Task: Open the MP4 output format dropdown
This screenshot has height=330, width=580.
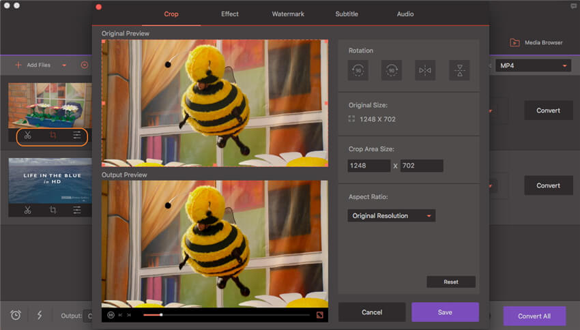Action: (533, 65)
